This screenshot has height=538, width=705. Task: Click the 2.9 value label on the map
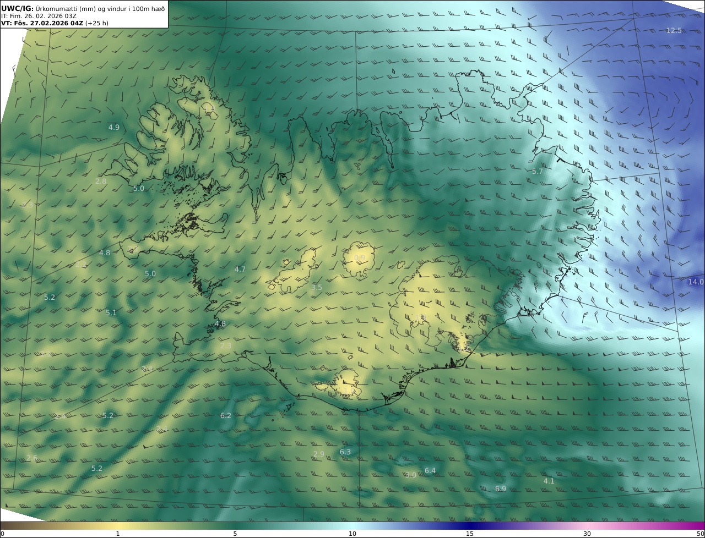tap(319, 454)
